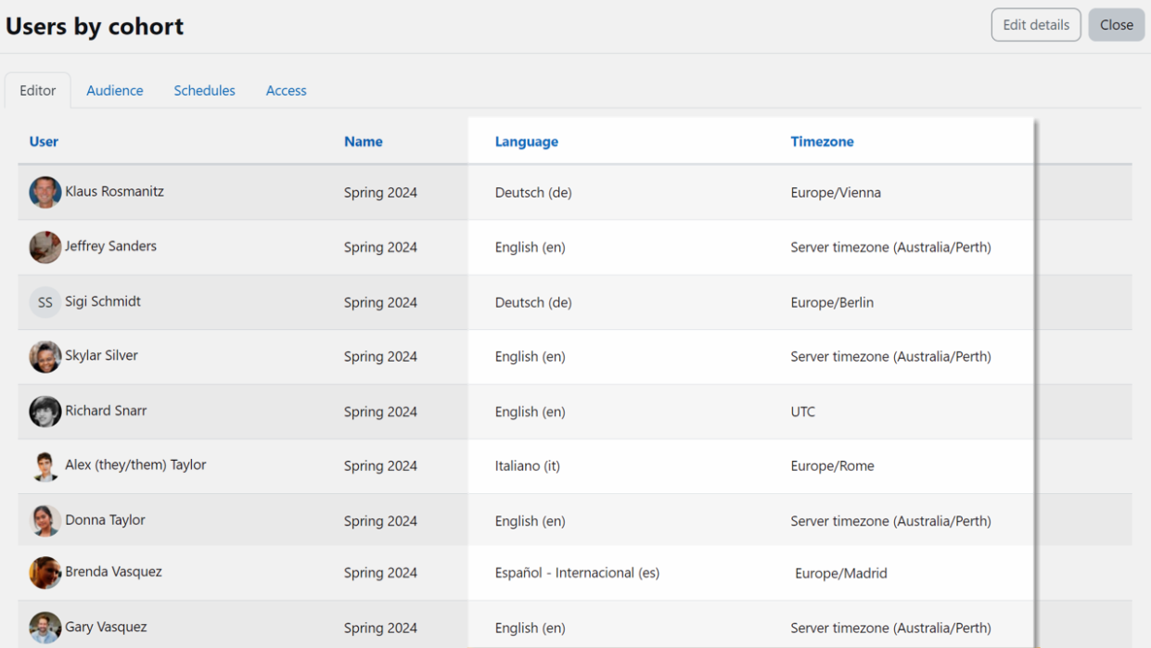Click Richard Snarr's black-and-white avatar

tap(45, 412)
